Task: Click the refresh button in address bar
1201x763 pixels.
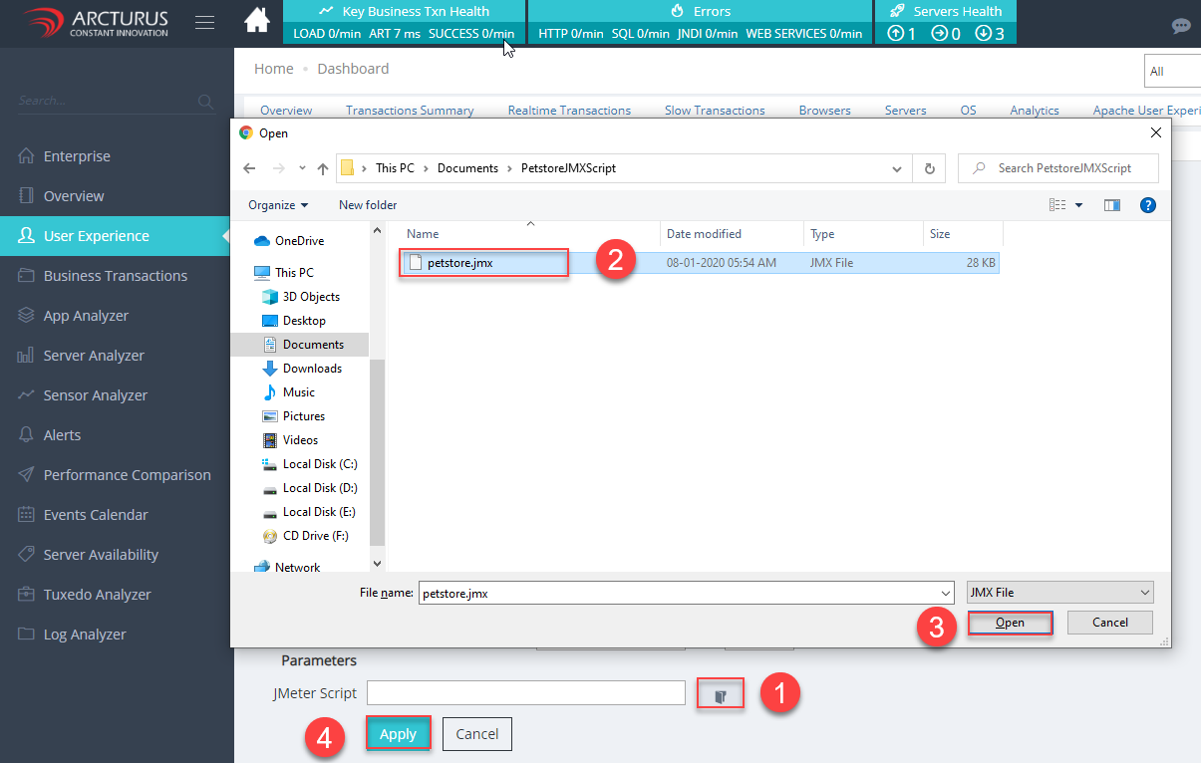Action: point(929,168)
